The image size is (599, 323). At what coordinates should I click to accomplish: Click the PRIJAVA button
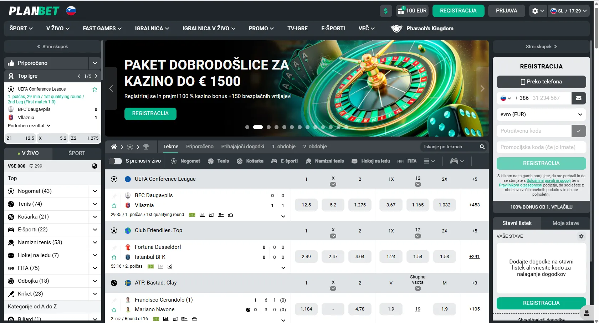(506, 11)
